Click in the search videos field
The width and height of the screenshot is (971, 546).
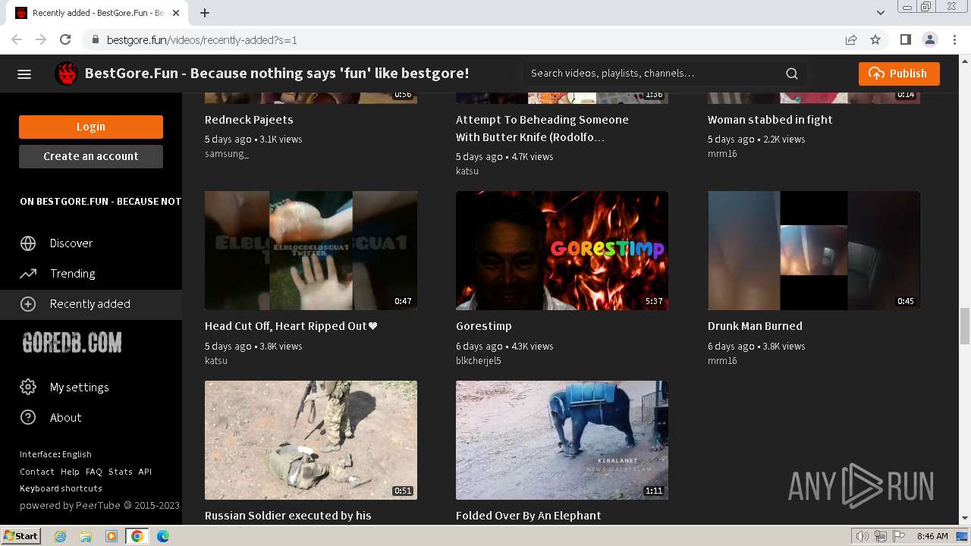click(654, 74)
